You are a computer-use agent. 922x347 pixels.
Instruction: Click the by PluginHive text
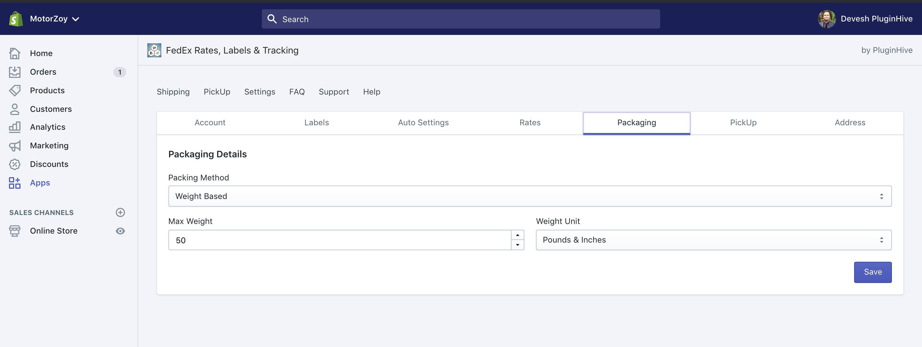[x=887, y=50]
